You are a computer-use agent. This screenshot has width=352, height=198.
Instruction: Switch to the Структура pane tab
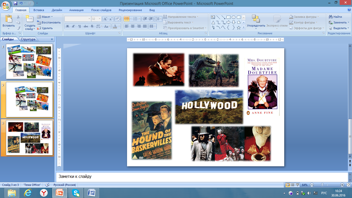click(x=28, y=39)
